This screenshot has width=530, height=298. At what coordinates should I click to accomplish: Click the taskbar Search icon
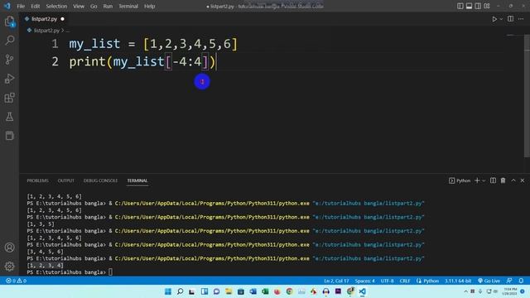180,291
